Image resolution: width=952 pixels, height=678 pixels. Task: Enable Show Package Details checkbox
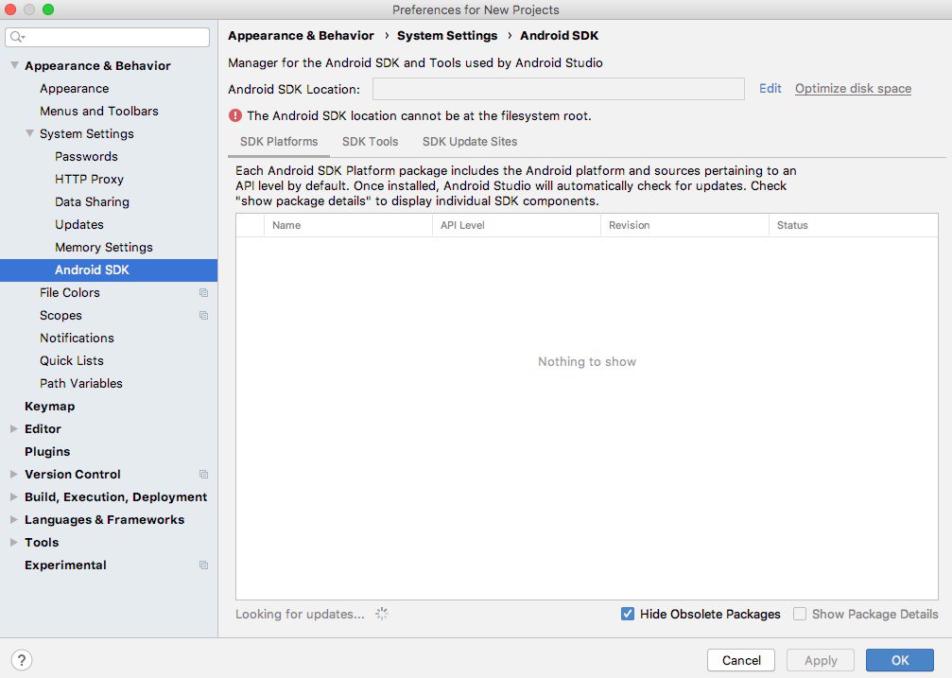pyautogui.click(x=800, y=614)
